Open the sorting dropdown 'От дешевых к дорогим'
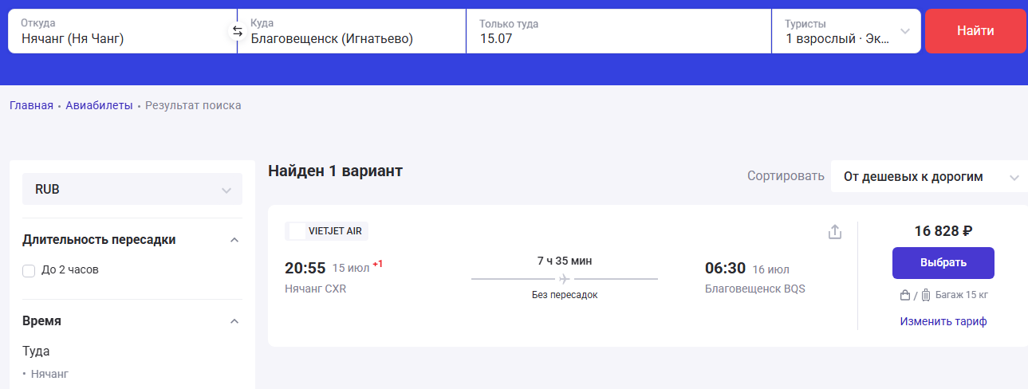Screen dimensions: 1028x389 (x=929, y=177)
